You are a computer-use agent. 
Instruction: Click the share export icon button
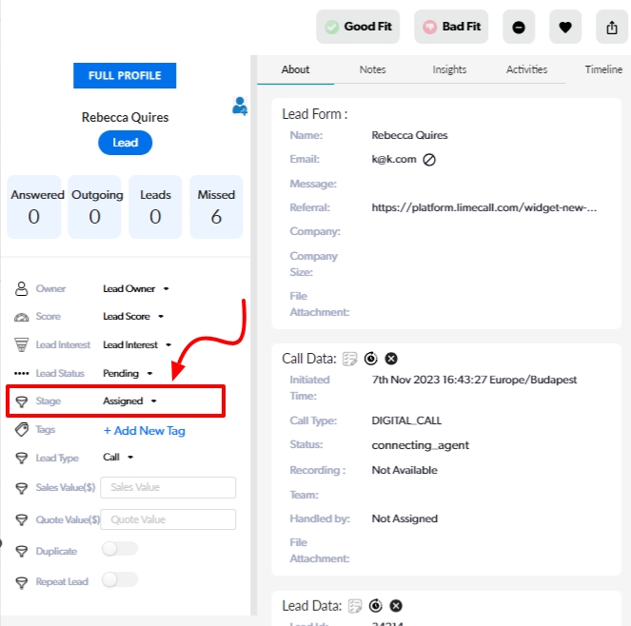pyautogui.click(x=611, y=28)
